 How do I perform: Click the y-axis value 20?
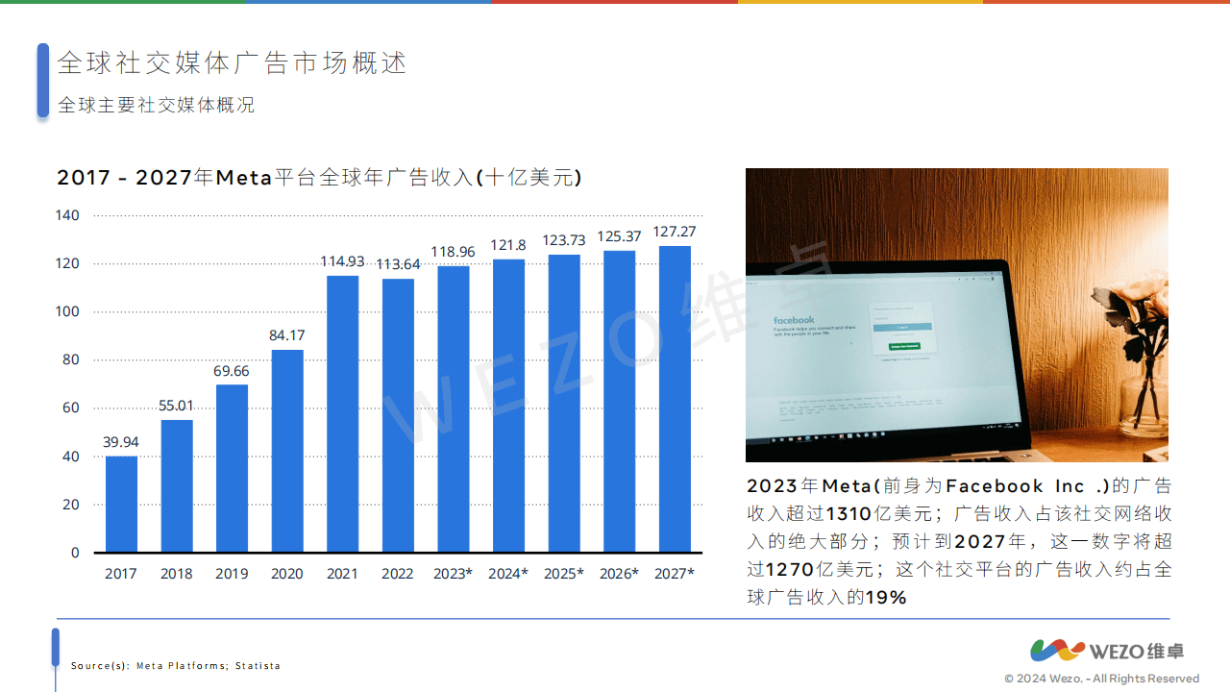(72, 505)
